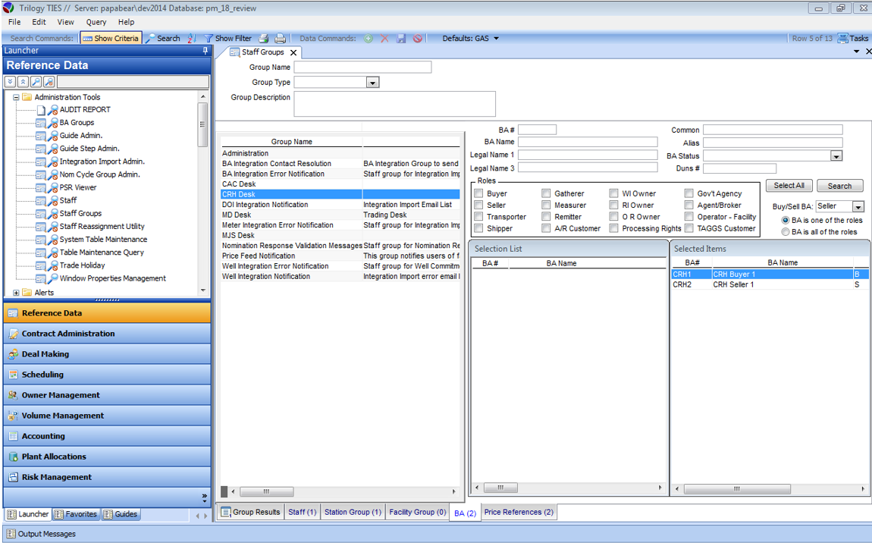The height and width of the screenshot is (543, 872).
Task: Enable the Buyer role checkbox
Action: (x=478, y=193)
